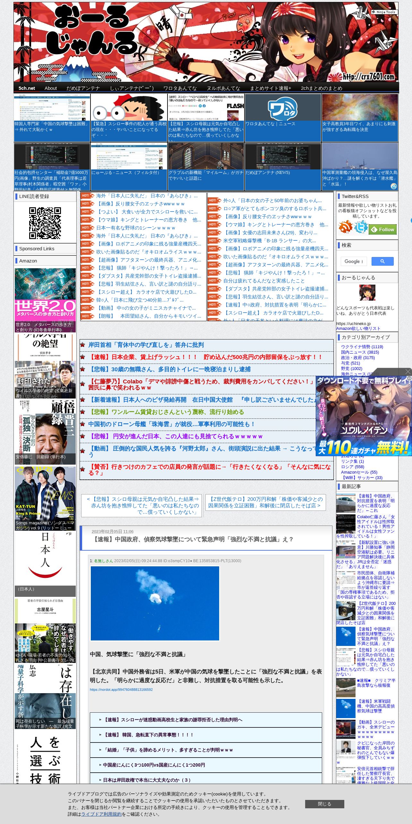Click the 閉じる cookie banner button
Image resolution: width=412 pixels, height=824 pixels.
tap(324, 804)
